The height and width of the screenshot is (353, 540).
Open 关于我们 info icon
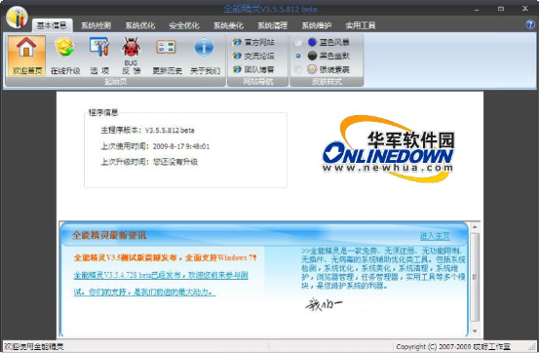pyautogui.click(x=205, y=56)
